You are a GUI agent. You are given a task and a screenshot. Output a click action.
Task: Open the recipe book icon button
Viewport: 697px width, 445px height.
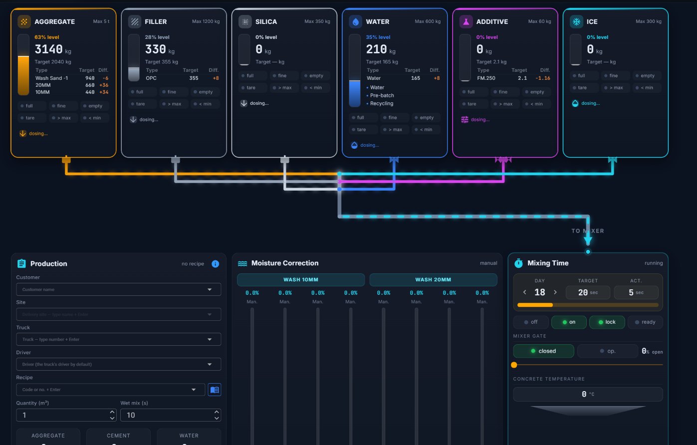pyautogui.click(x=215, y=390)
